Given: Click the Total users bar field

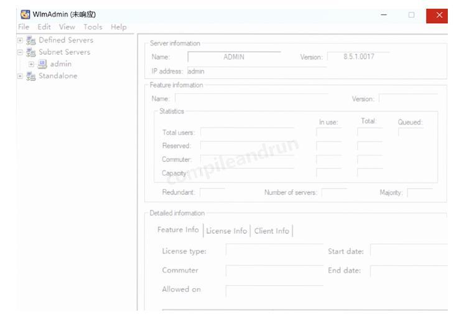Looking at the screenshot, I should click(247, 132).
